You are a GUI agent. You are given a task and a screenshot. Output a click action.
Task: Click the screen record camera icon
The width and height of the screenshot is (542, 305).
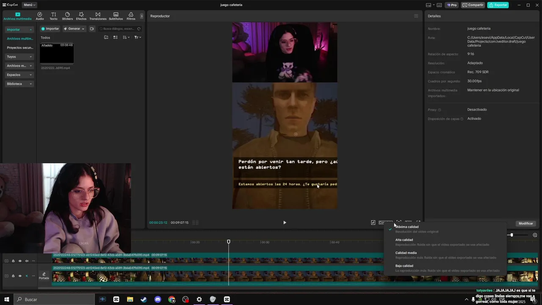point(91,29)
